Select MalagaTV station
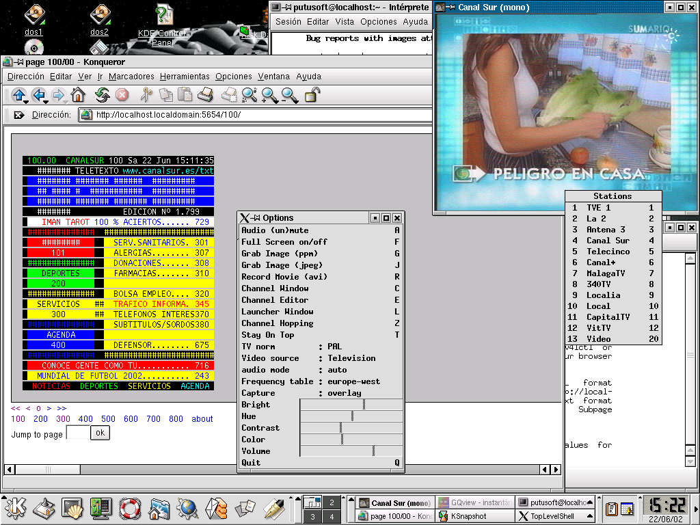 click(x=612, y=273)
